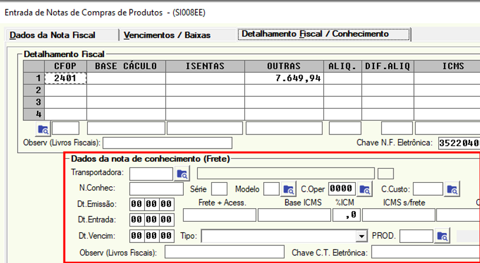Click the Dt.Emissão date field
The height and width of the screenshot is (263, 480).
coord(151,205)
